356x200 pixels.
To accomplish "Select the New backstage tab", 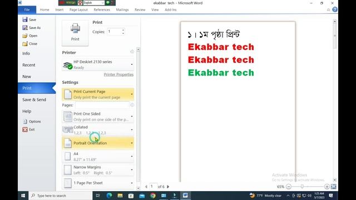I will tap(27, 77).
